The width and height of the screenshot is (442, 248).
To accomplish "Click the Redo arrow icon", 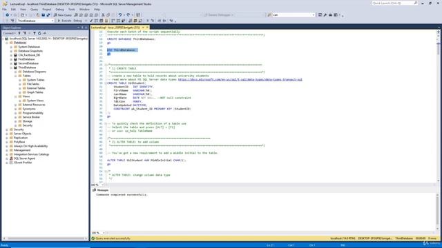I will point(128,15).
